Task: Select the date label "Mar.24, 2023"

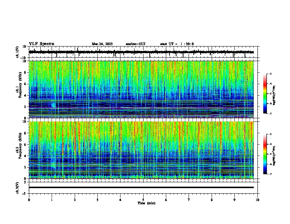Action: tap(102, 44)
